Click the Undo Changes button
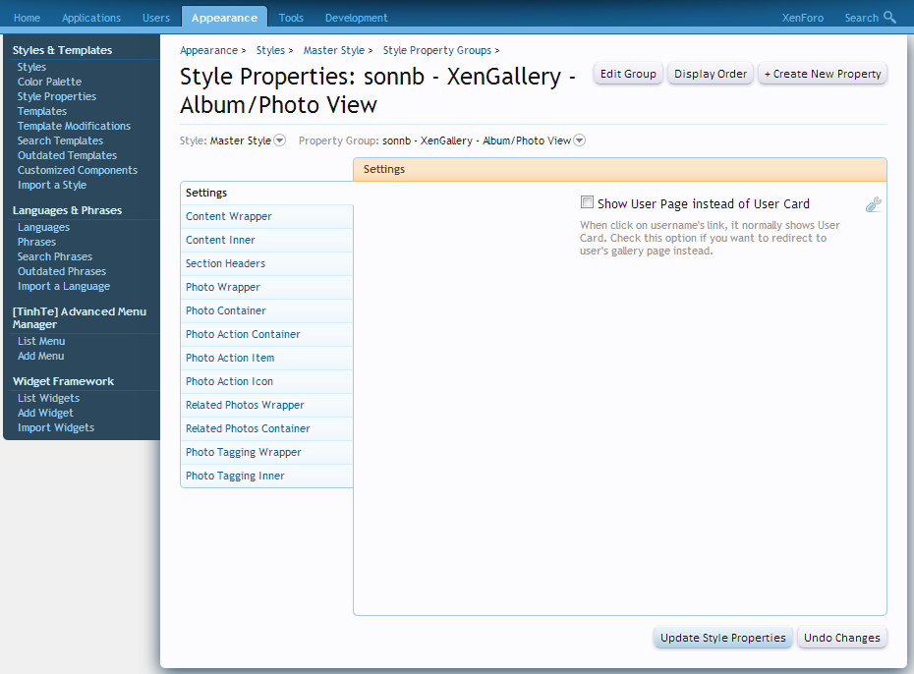 coord(841,637)
